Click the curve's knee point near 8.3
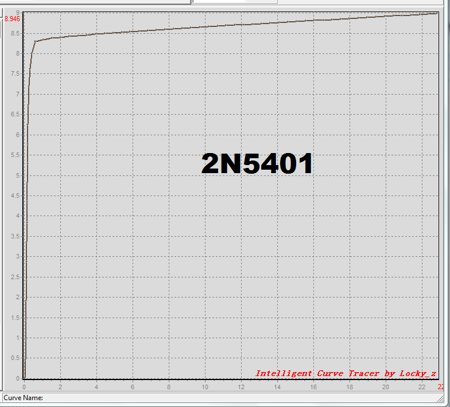The width and height of the screenshot is (450, 407). [x=35, y=41]
